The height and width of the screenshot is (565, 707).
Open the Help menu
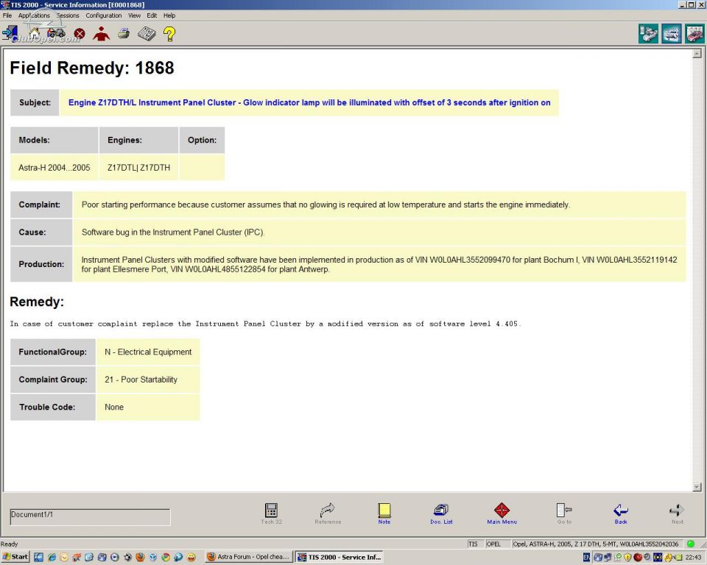[x=169, y=15]
